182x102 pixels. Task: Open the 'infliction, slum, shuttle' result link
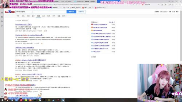[29, 74]
